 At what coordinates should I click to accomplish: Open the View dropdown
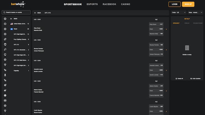[x=195, y=12]
